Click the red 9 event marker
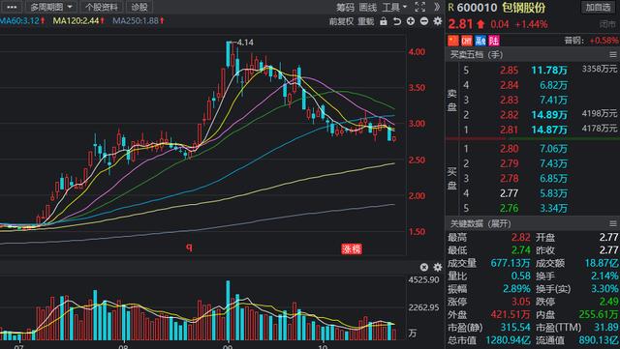620x349 pixels. [190, 247]
